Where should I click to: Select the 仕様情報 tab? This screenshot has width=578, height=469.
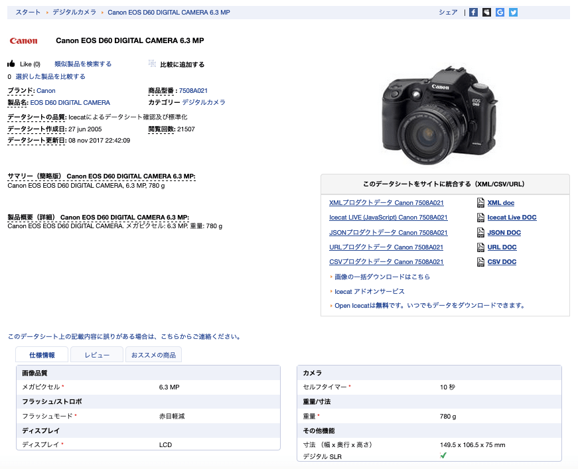click(42, 355)
